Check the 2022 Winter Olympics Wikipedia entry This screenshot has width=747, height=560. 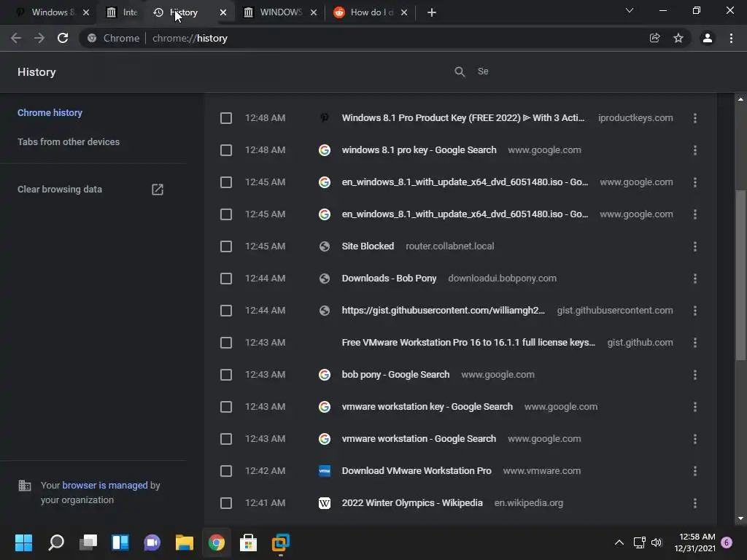pos(226,503)
